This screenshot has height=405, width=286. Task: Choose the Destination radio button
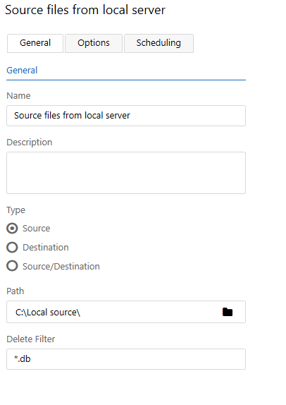(12, 247)
